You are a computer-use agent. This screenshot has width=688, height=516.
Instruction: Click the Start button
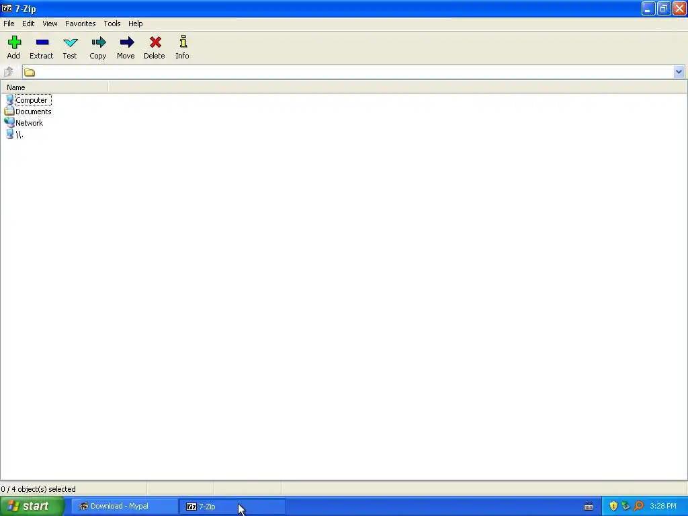click(x=32, y=506)
